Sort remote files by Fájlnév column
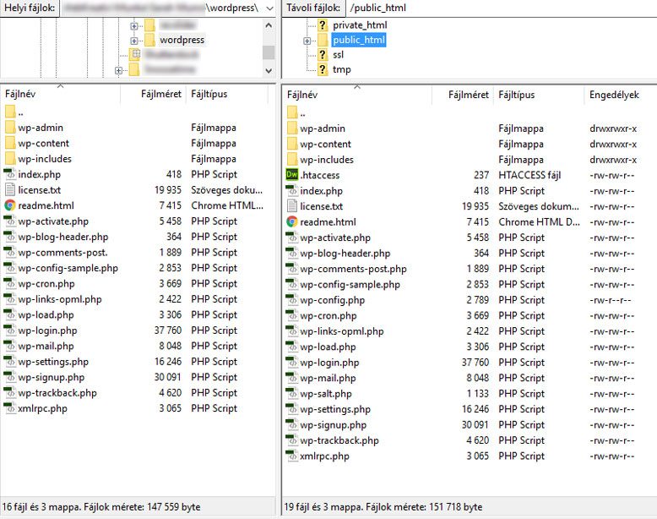The height and width of the screenshot is (519, 657). coord(357,95)
